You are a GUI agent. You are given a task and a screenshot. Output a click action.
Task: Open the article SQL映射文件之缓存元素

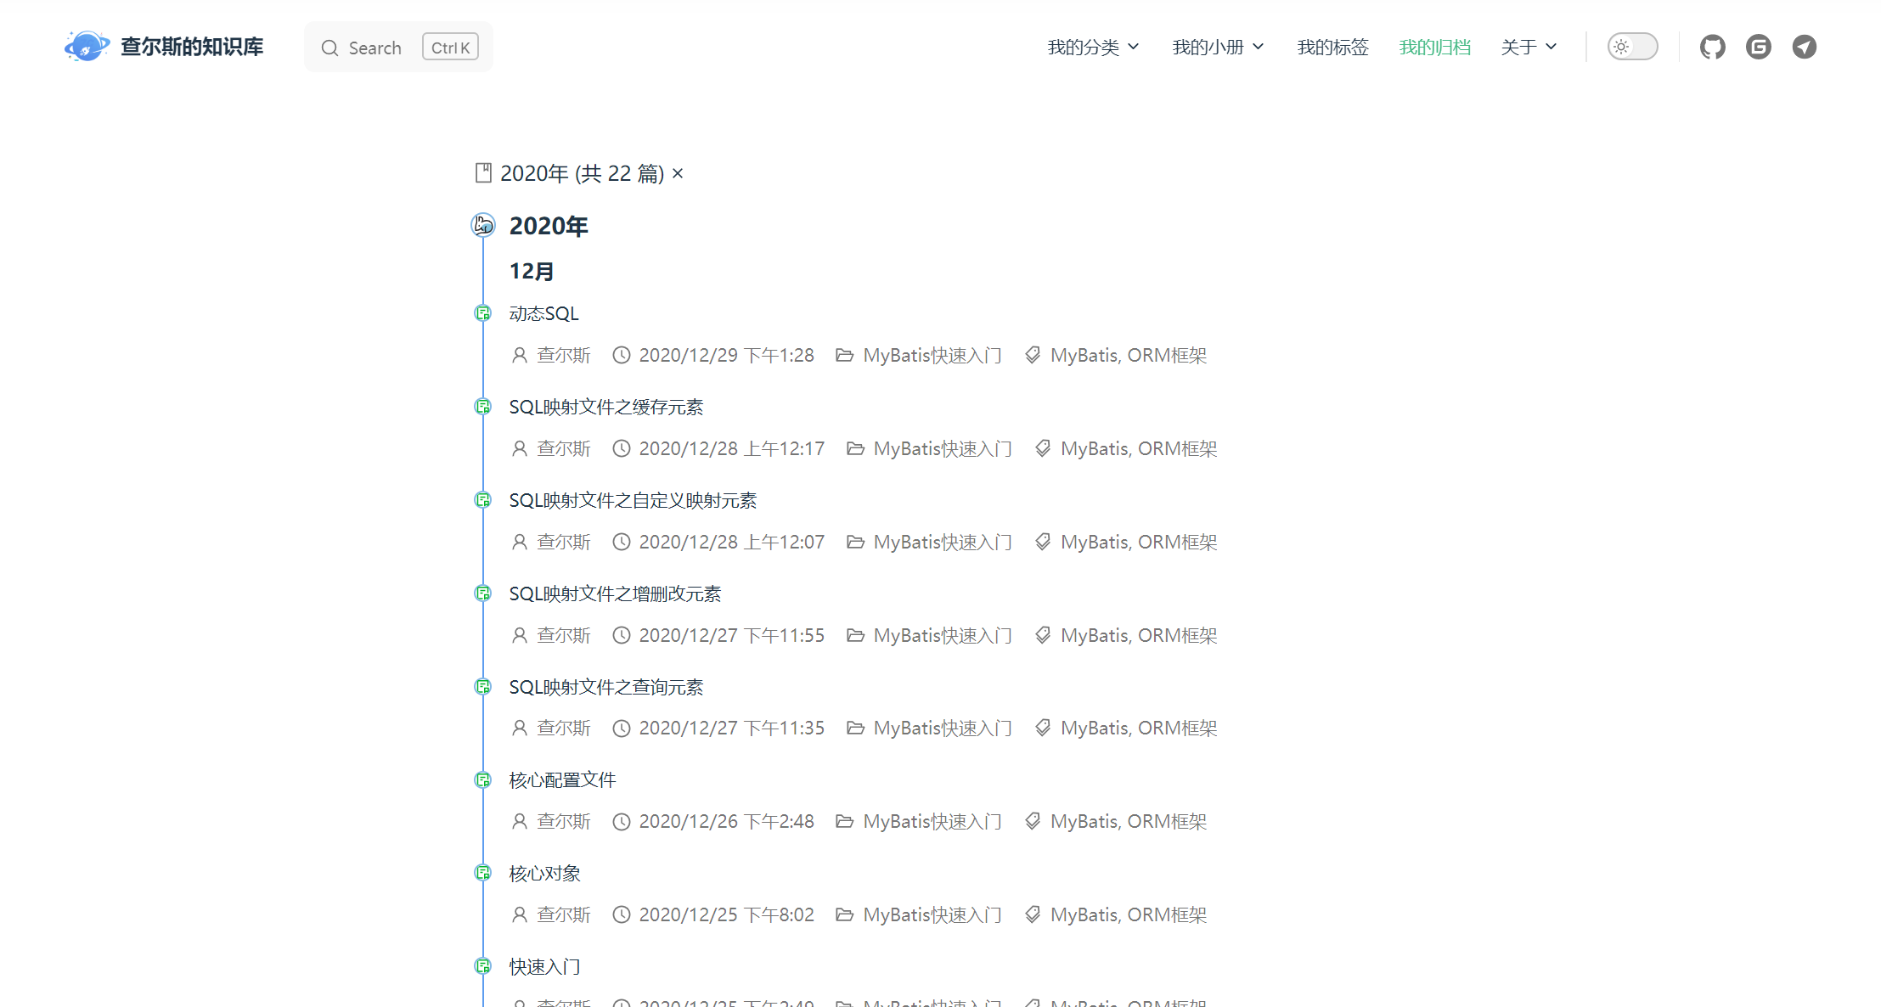(x=605, y=407)
